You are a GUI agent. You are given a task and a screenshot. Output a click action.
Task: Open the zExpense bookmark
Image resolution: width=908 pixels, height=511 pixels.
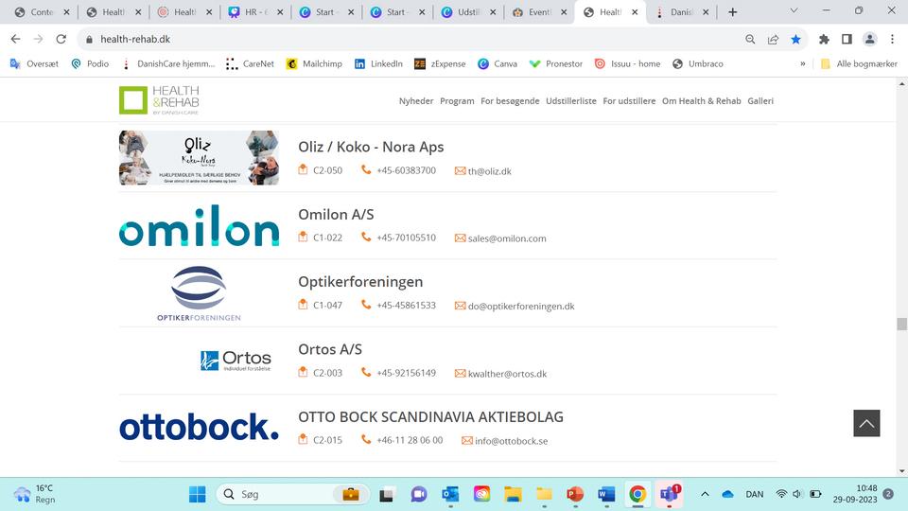pyautogui.click(x=440, y=63)
